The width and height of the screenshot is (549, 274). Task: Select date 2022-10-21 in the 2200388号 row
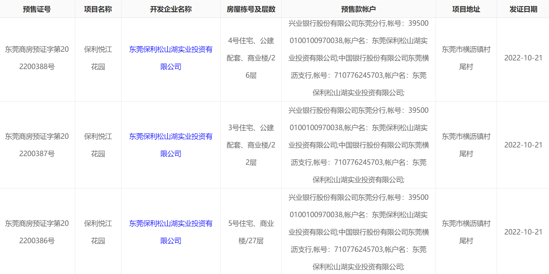coord(523,58)
